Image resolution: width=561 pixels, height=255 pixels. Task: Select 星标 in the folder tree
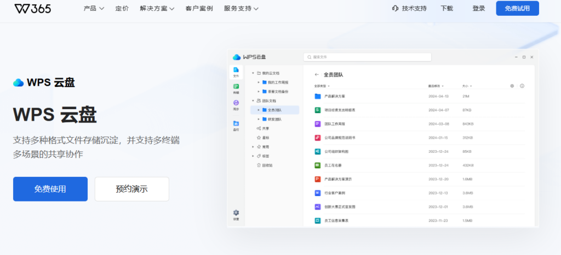(266, 138)
